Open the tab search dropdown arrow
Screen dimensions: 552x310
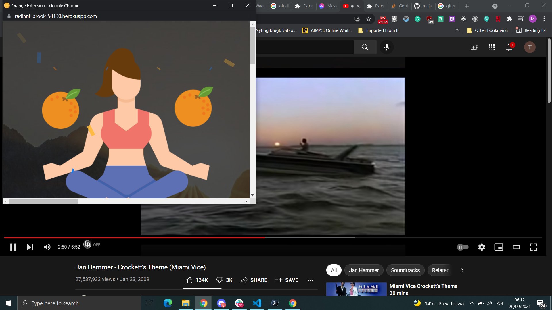[x=495, y=6]
